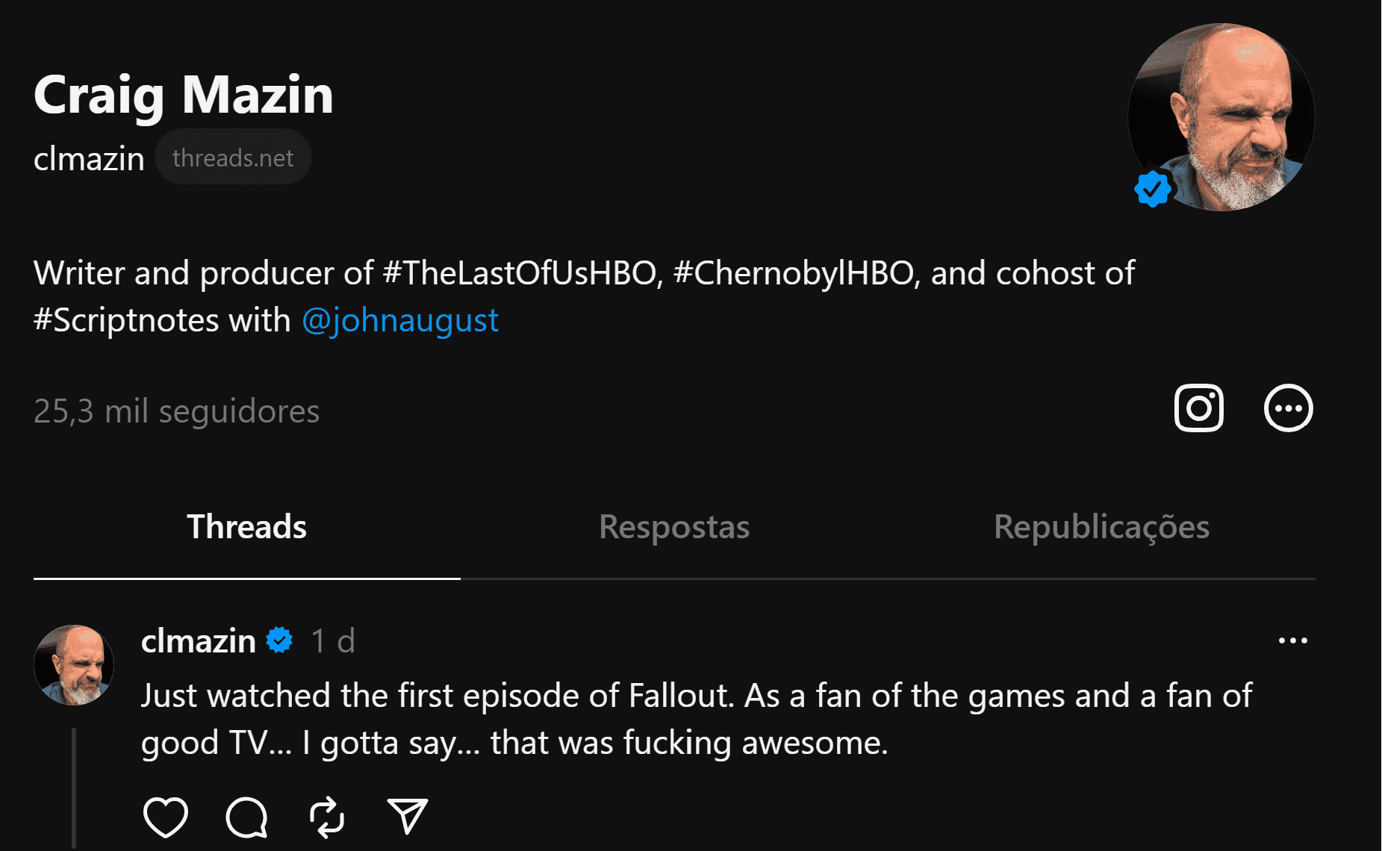Image resolution: width=1382 pixels, height=851 pixels.
Task: Open the Instagram profile icon
Action: pos(1198,408)
